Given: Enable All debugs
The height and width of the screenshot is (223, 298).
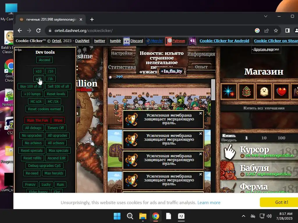Looking at the screenshot, I should [33, 128].
